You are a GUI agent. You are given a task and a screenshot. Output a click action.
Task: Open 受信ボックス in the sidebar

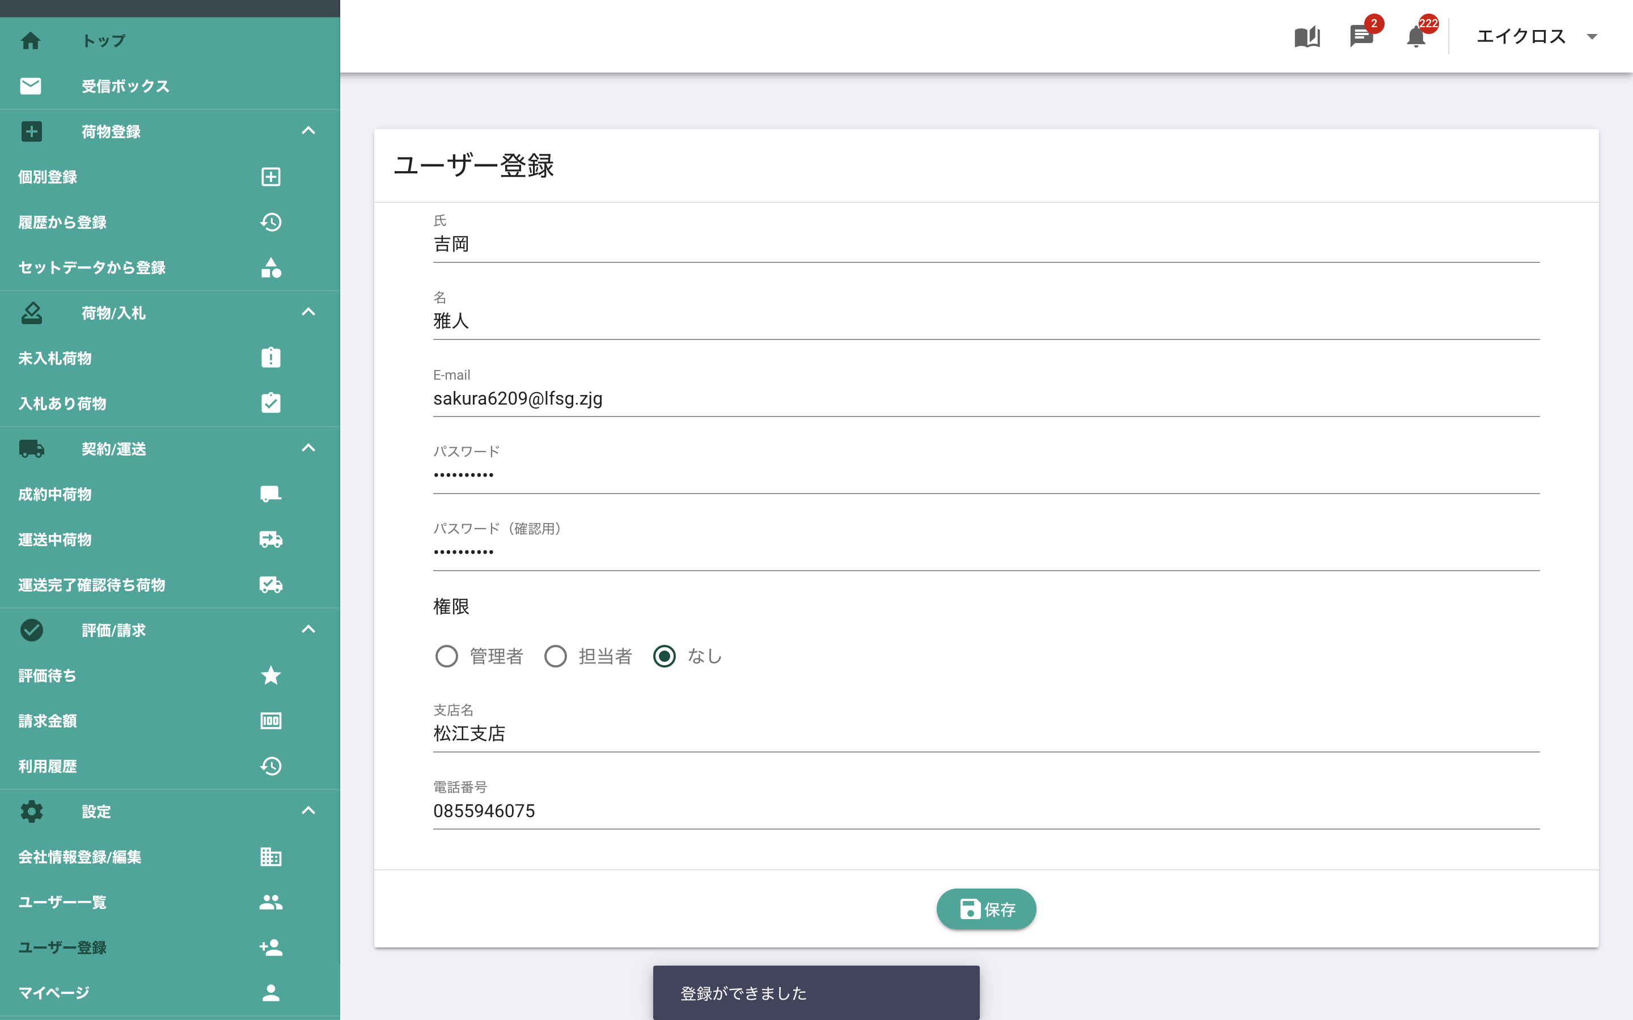125,86
